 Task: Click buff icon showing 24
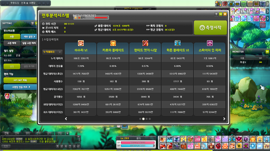pyautogui.click(x=256, y=4)
